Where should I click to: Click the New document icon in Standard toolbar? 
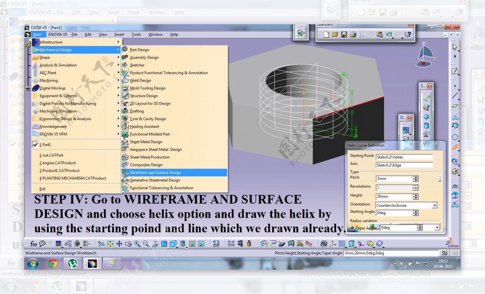[x=326, y=35]
